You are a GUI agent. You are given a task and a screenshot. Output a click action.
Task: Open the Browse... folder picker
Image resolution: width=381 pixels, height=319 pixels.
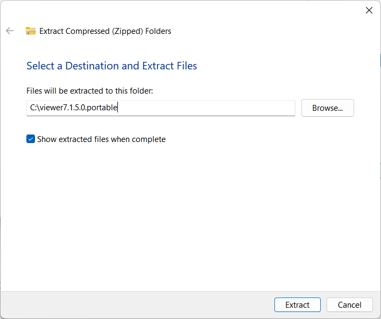coord(327,108)
